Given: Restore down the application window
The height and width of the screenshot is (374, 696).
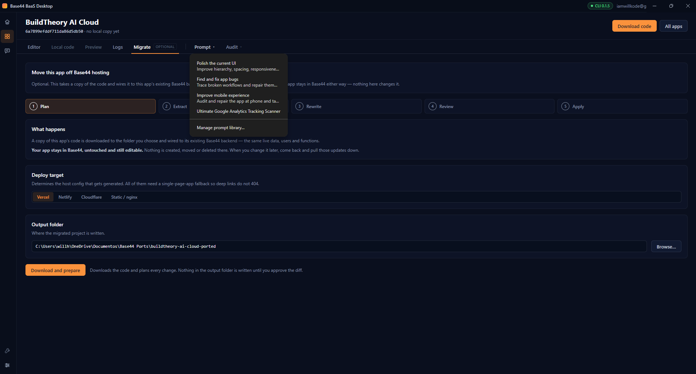Looking at the screenshot, I should [671, 6].
